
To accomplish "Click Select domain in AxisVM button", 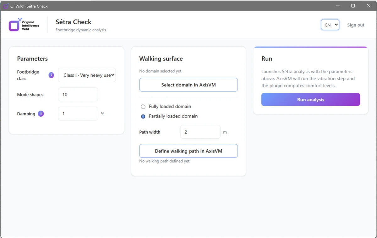I will 188,85.
